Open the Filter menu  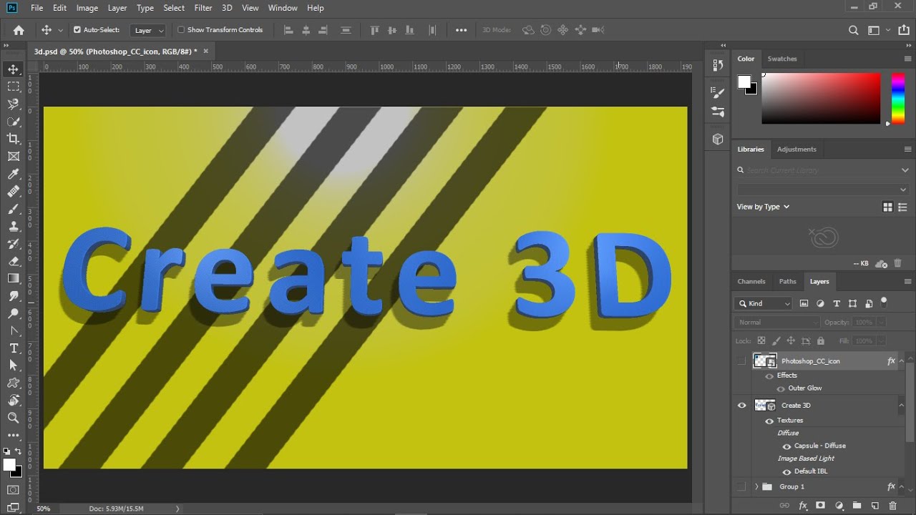click(x=203, y=8)
